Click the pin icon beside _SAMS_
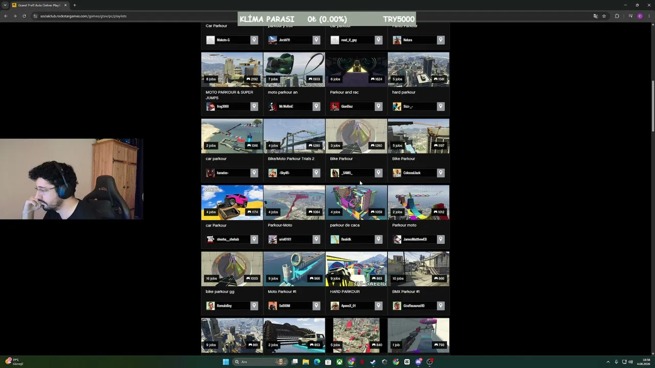The image size is (655, 368). click(x=378, y=173)
